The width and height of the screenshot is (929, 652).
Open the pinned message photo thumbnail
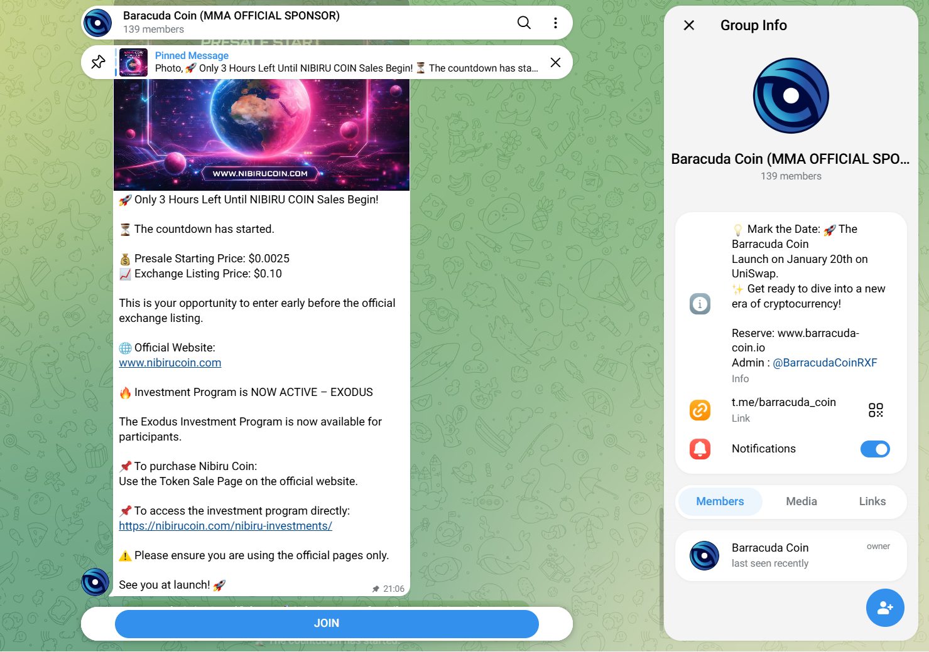click(x=133, y=62)
